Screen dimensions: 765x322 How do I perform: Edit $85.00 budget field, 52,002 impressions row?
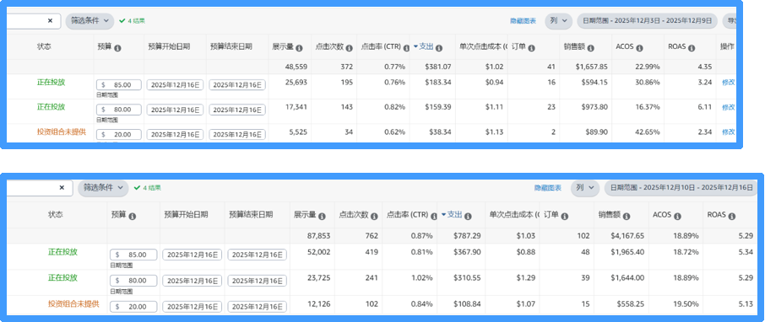click(x=133, y=255)
